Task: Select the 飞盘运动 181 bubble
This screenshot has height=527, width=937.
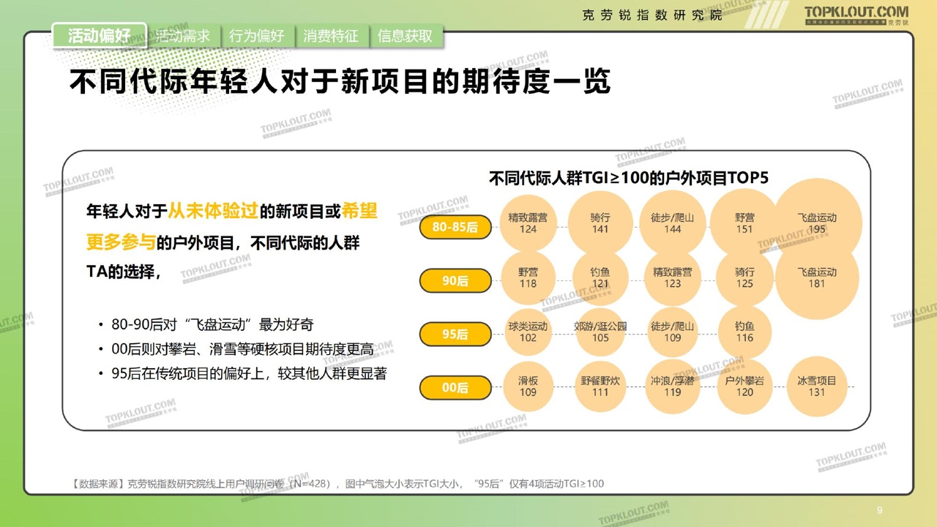Action: pos(817,277)
